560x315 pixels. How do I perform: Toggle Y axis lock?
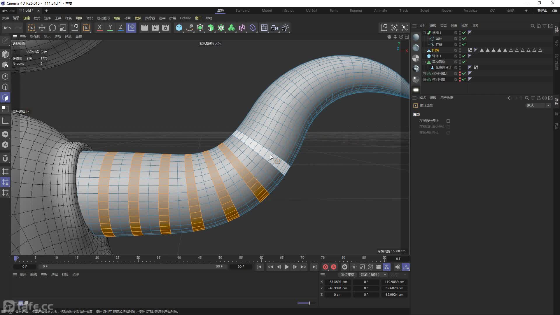110,28
